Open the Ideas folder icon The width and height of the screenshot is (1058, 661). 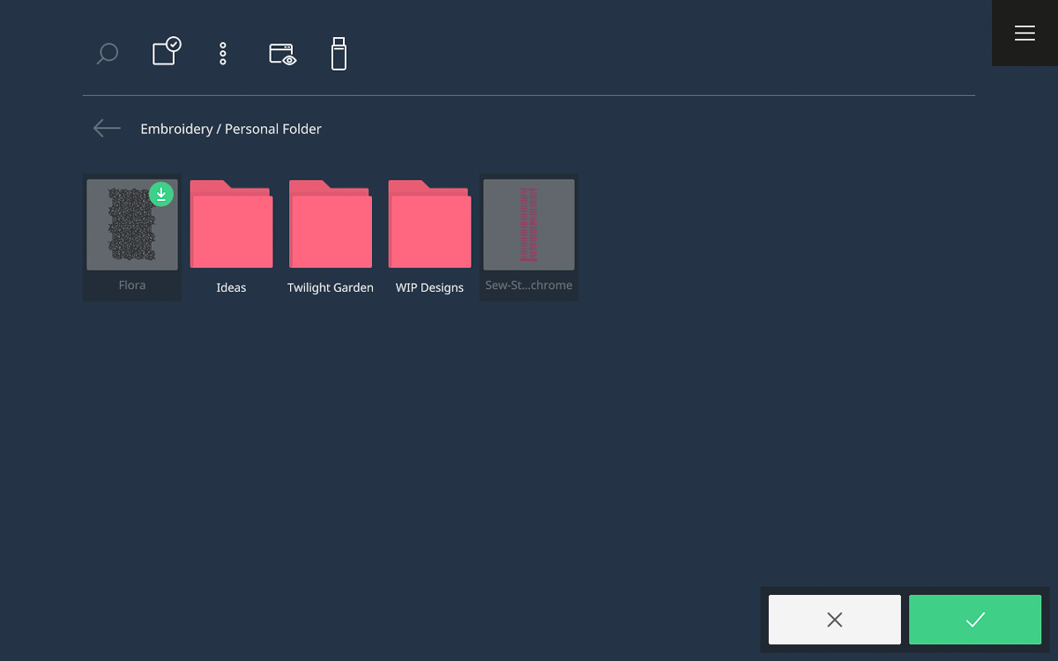click(231, 225)
